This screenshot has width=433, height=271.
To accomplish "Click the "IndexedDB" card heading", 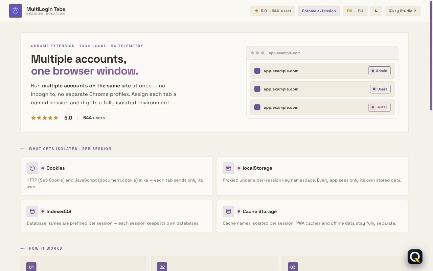I will (59, 211).
